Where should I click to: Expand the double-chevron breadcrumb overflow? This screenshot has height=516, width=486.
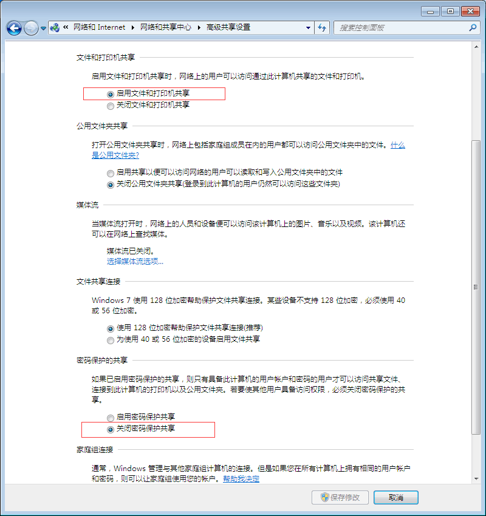(66, 27)
